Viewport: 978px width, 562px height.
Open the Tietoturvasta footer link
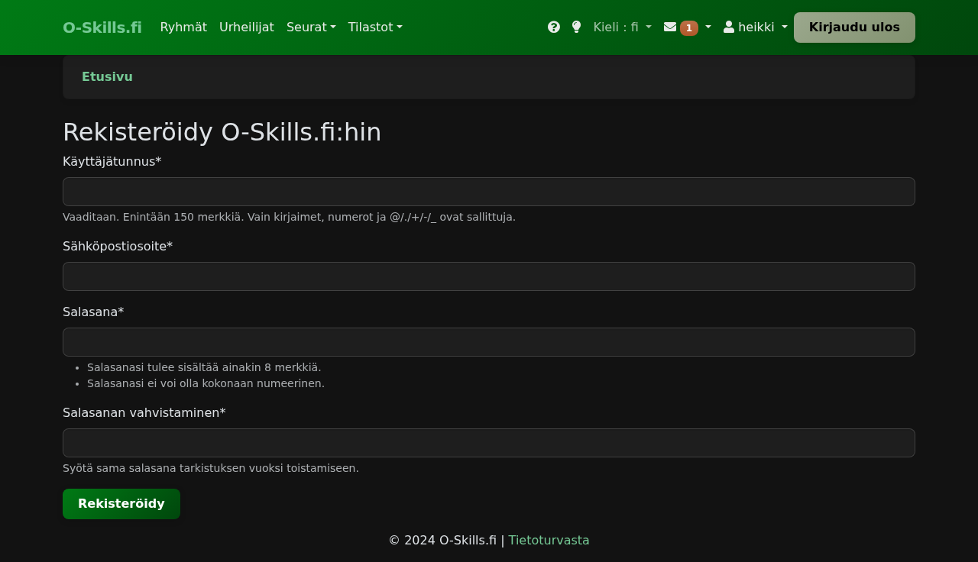(x=549, y=541)
